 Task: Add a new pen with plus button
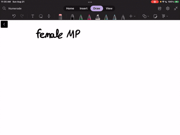tap(131, 16)
